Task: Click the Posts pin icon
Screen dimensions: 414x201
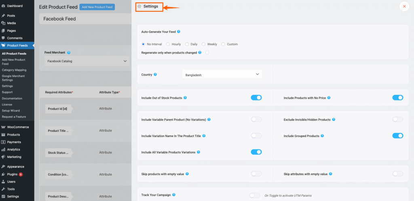Action: pos(3,16)
